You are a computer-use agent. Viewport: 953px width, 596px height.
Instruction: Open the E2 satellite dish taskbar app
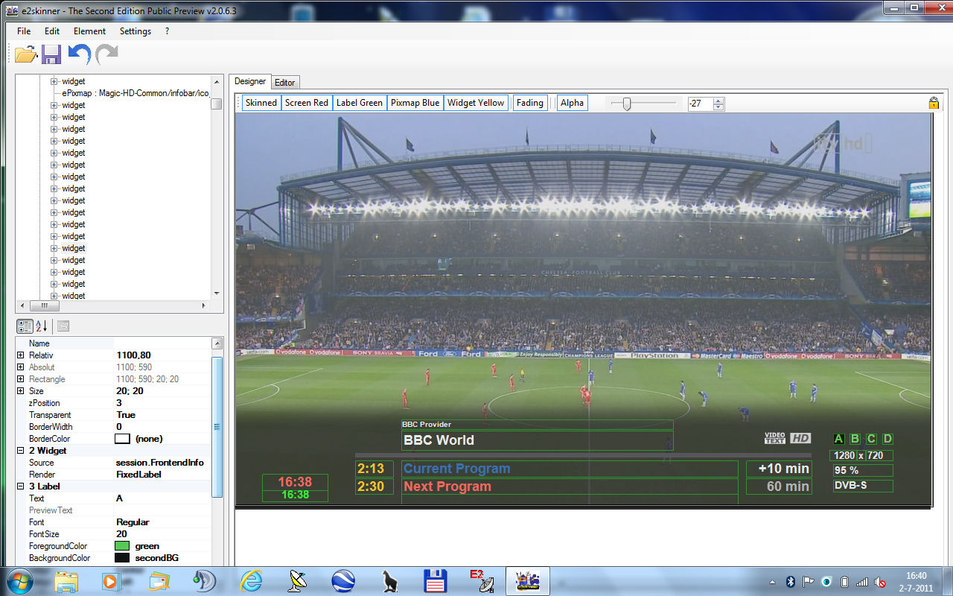[x=481, y=580]
